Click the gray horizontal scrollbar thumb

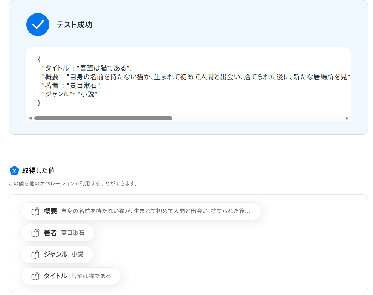coord(103,118)
